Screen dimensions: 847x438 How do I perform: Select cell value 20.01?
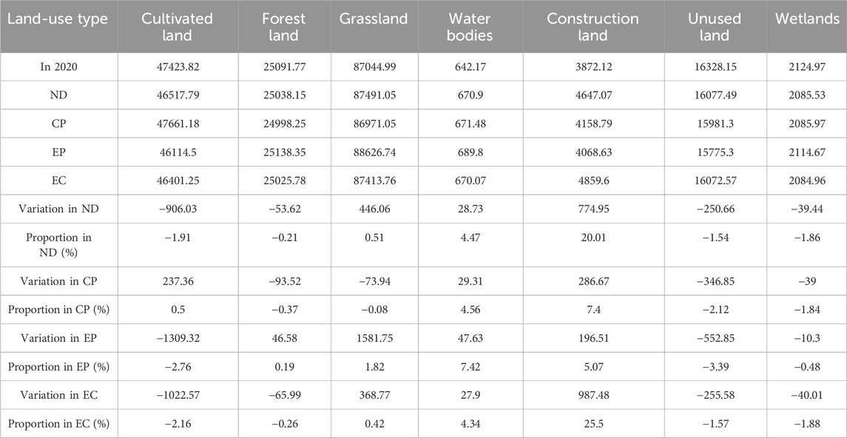[x=593, y=238]
